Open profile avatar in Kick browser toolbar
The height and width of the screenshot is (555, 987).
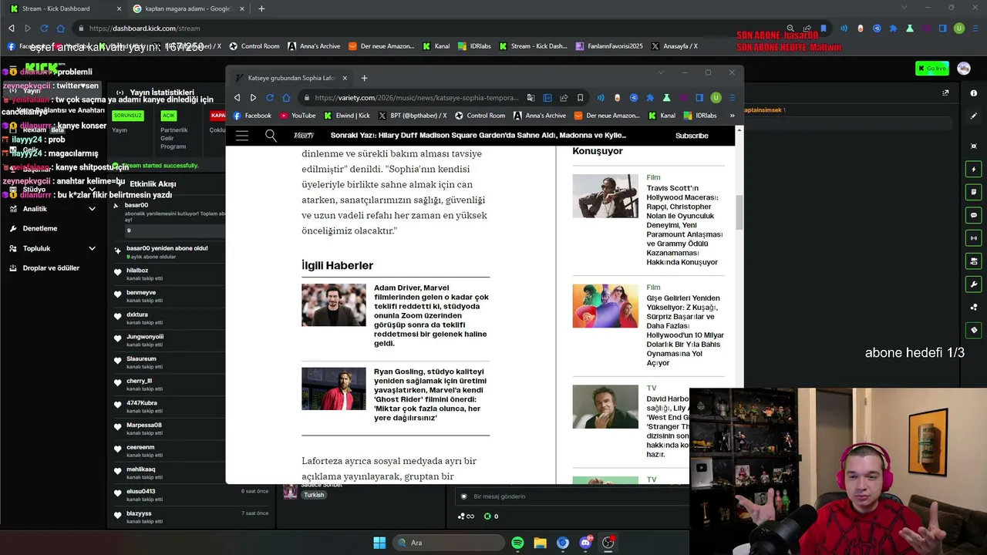(959, 29)
